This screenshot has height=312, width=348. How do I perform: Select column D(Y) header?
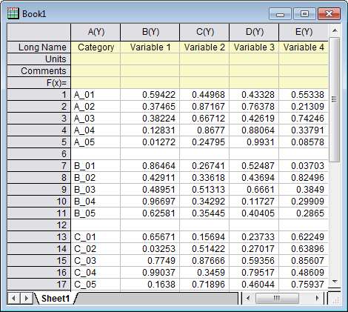[254, 32]
